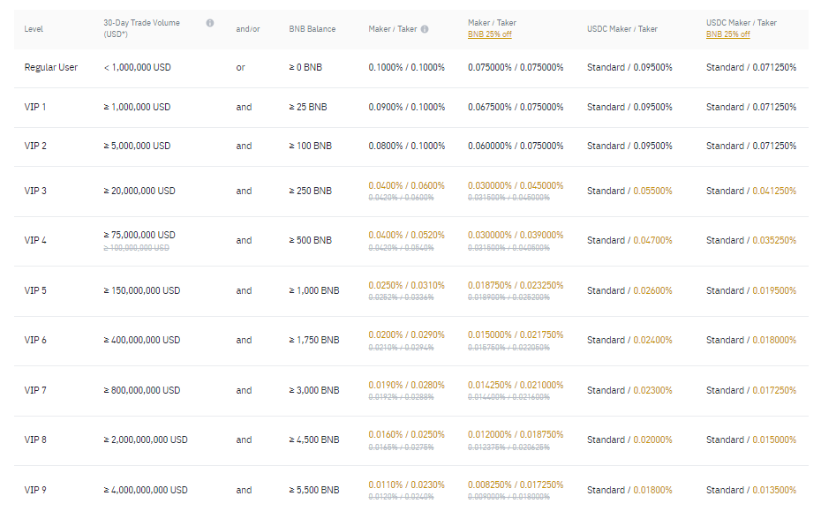Click the < 1,000,000 USD volume cell
The width and height of the screenshot is (821, 511).
click(138, 68)
